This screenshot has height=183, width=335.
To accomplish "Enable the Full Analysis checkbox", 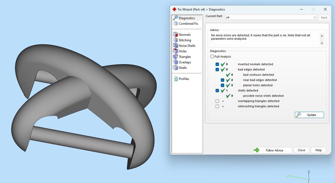I will tap(212, 57).
